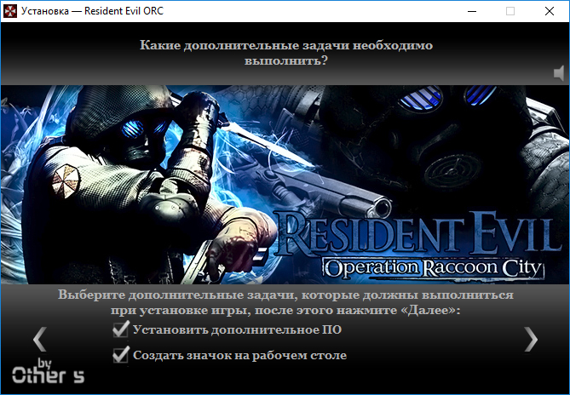Close the Resident Evil ORC installer
Viewport: 570px width, 395px height.
pos(550,11)
